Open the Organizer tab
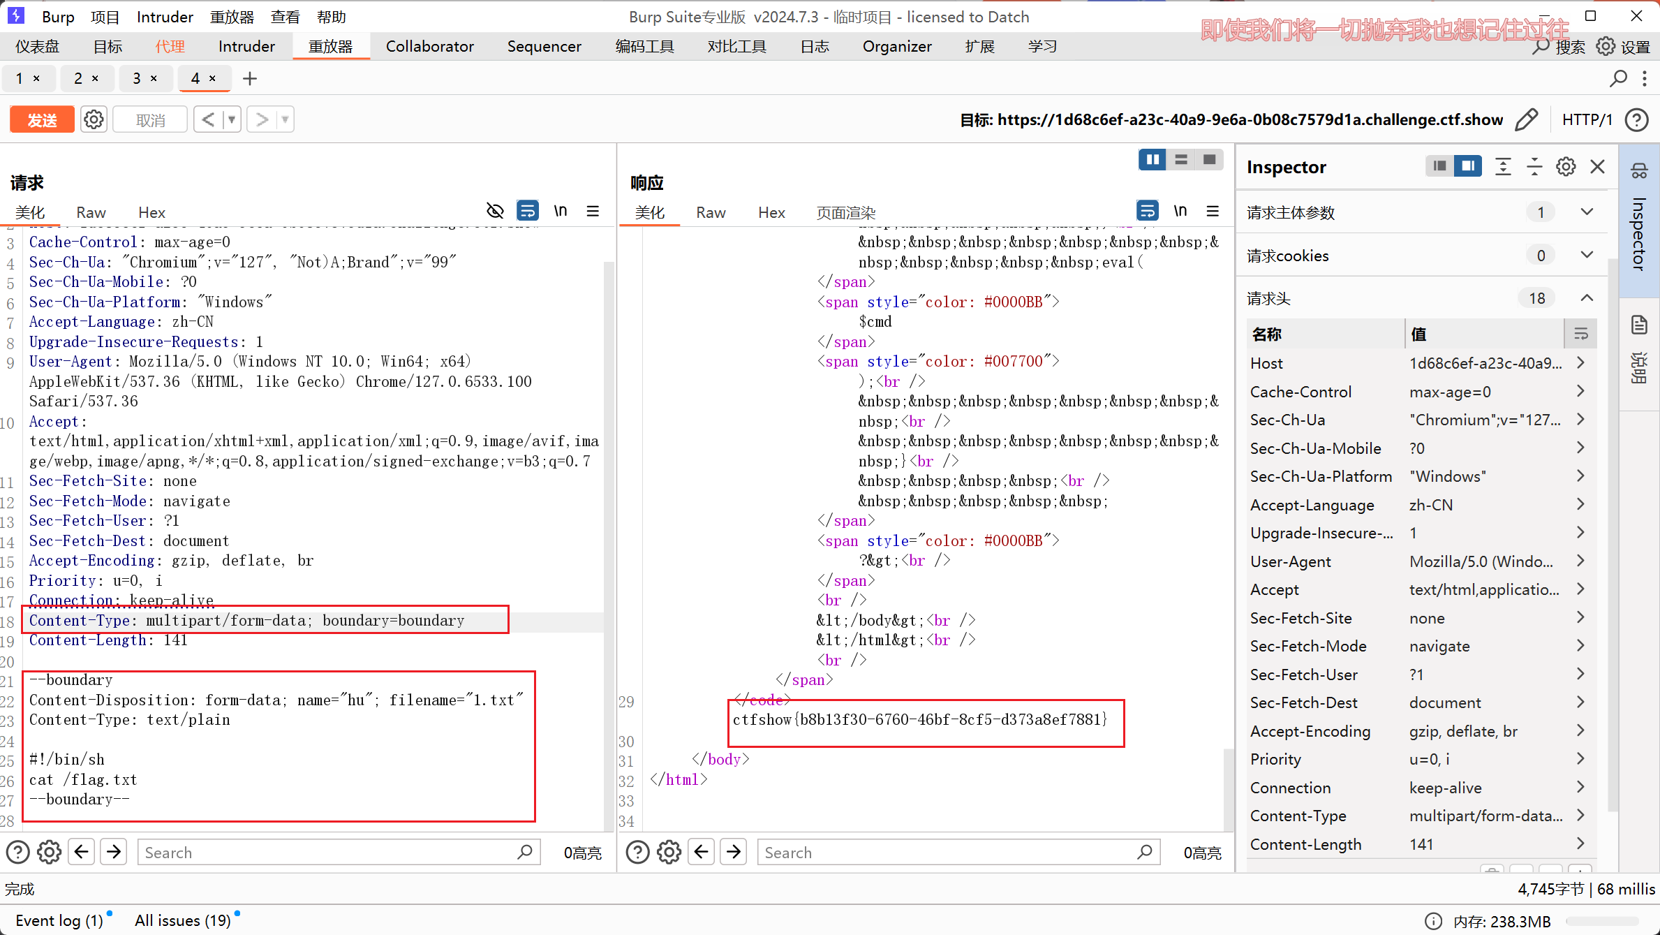The width and height of the screenshot is (1660, 935). click(897, 47)
